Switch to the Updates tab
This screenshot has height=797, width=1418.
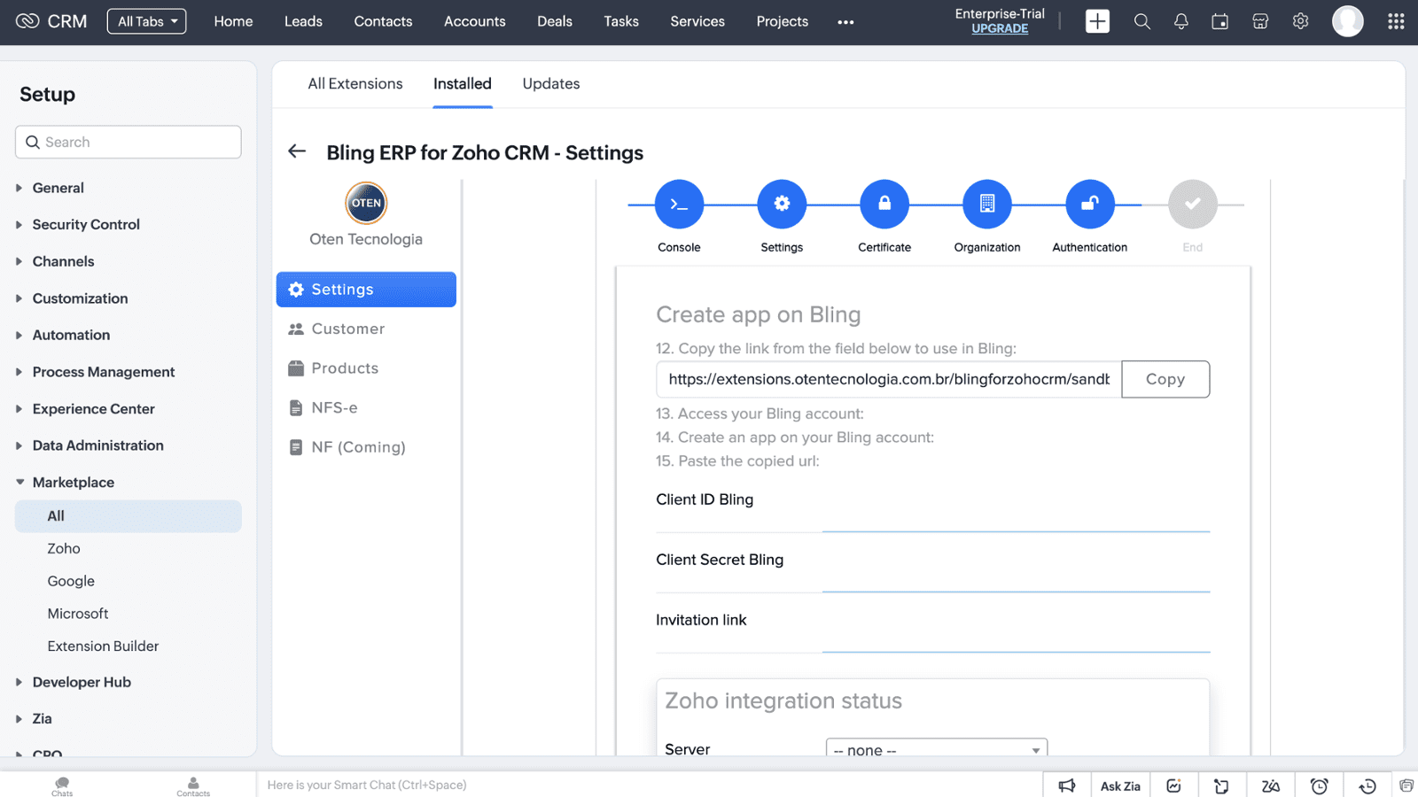pos(550,84)
